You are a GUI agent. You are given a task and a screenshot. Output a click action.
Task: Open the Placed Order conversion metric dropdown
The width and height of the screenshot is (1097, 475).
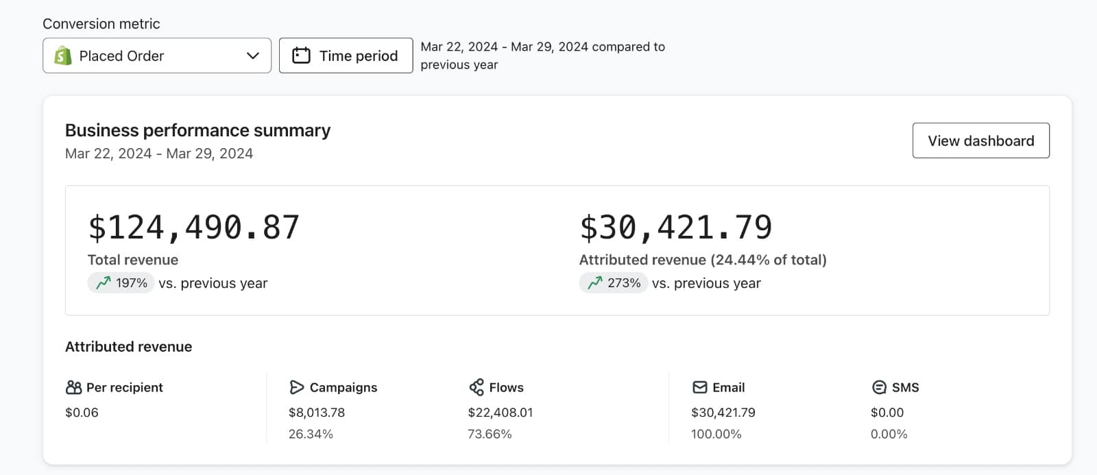point(156,56)
